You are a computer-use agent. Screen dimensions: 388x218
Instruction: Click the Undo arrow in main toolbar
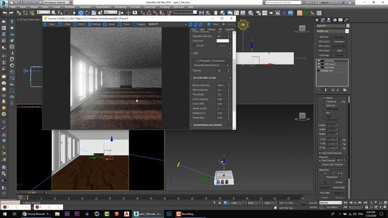tap(5, 13)
